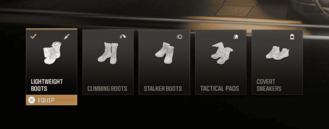Click the gold highlight bar atop the selected card
The height and width of the screenshot is (129, 329).
click(51, 29)
